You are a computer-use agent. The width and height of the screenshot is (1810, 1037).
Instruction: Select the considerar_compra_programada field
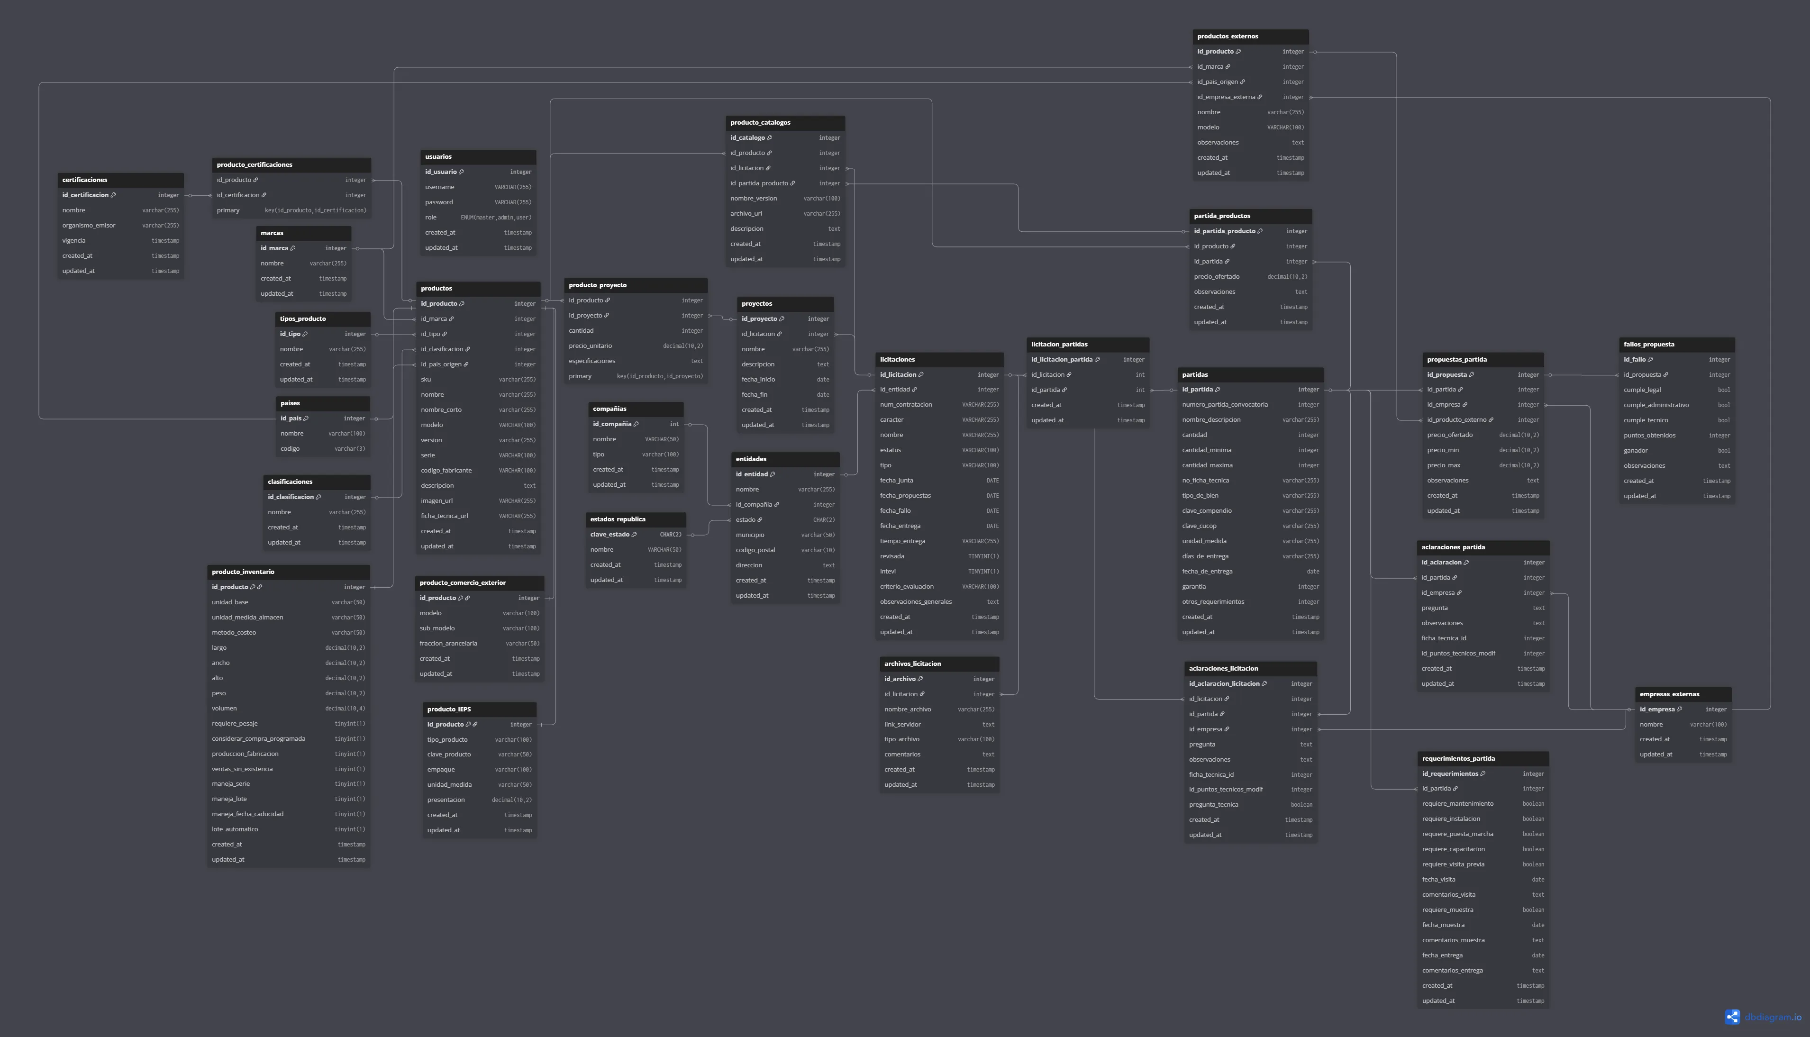tap(289, 738)
